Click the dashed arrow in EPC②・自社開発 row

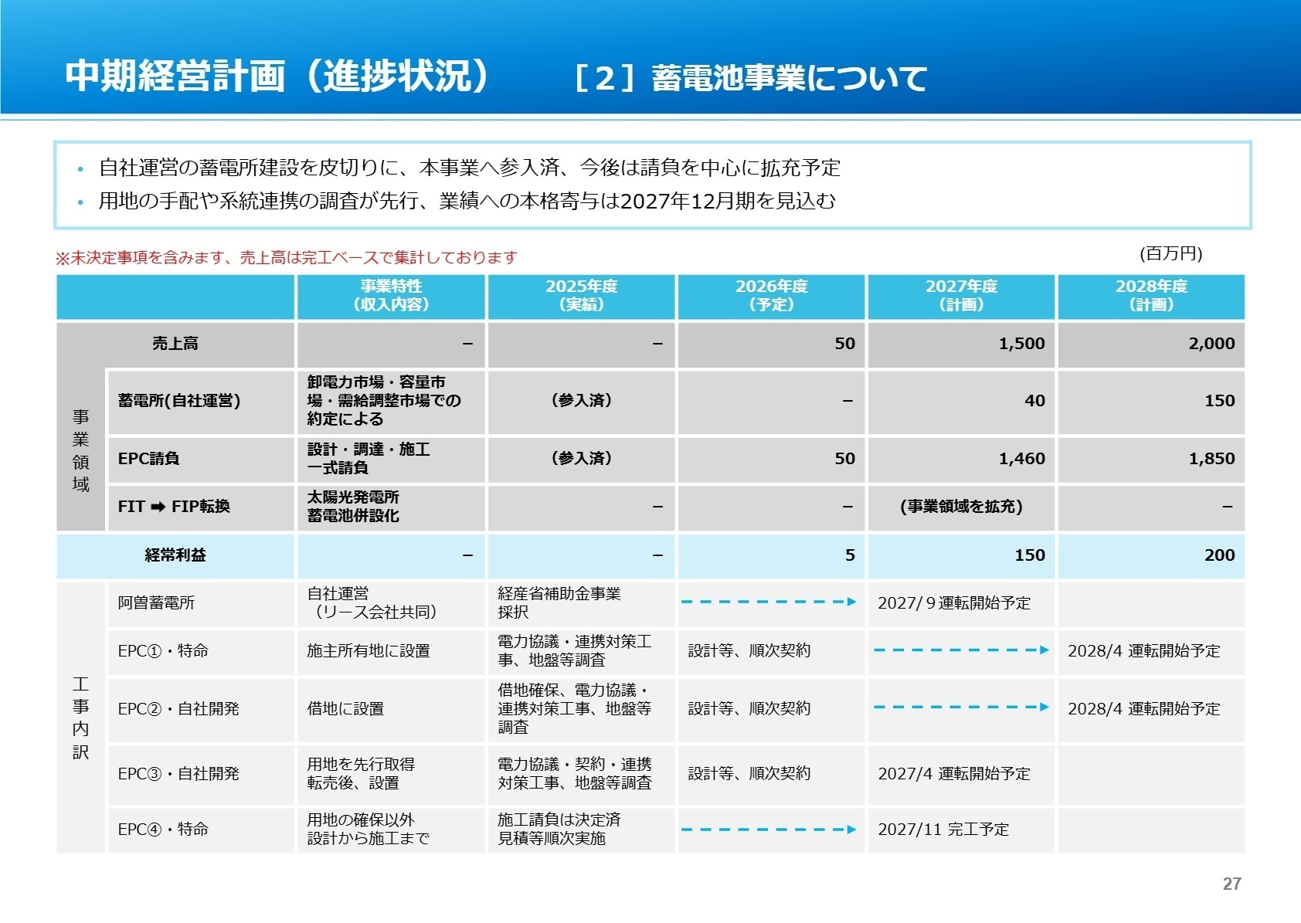coord(960,707)
